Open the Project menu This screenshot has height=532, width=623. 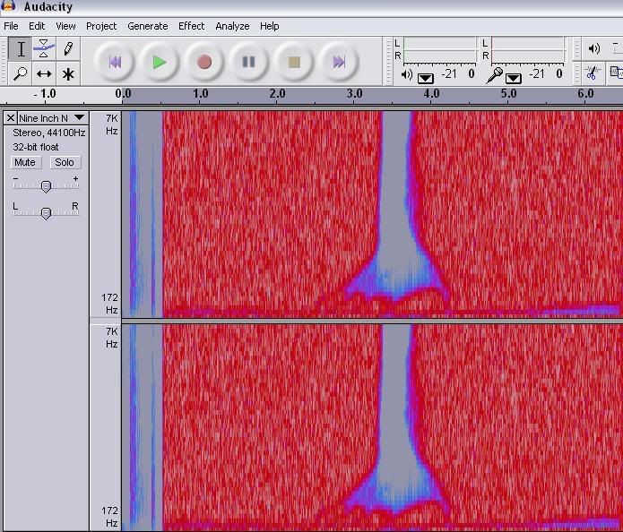tap(101, 26)
